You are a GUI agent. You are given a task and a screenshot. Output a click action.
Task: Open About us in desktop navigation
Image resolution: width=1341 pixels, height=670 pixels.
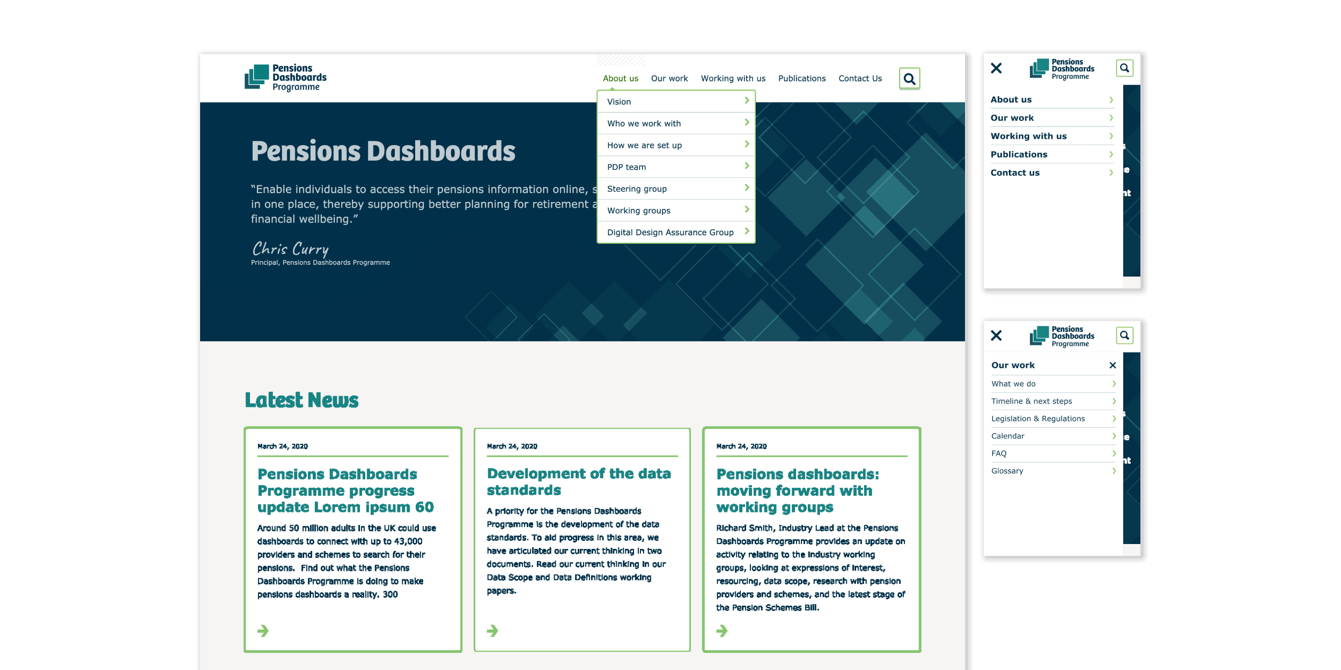[x=620, y=78]
